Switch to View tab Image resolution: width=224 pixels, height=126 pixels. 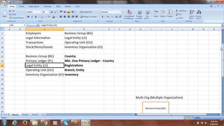pos(77,6)
